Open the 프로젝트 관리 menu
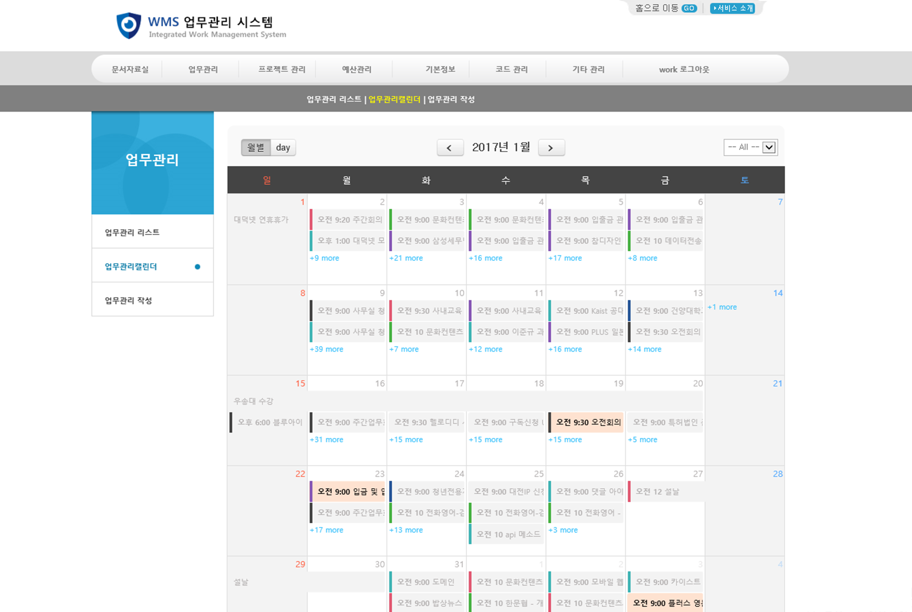This screenshot has width=912, height=612. tap(281, 70)
